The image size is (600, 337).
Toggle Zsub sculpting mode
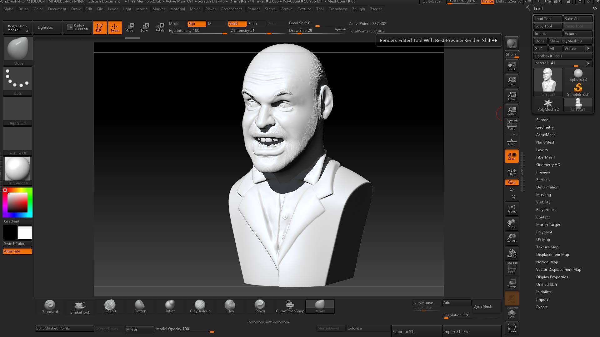click(x=252, y=24)
